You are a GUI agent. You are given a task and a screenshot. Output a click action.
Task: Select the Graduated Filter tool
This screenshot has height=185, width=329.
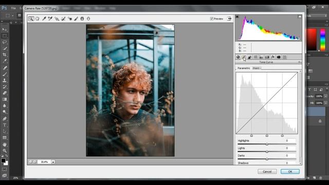click(82, 18)
